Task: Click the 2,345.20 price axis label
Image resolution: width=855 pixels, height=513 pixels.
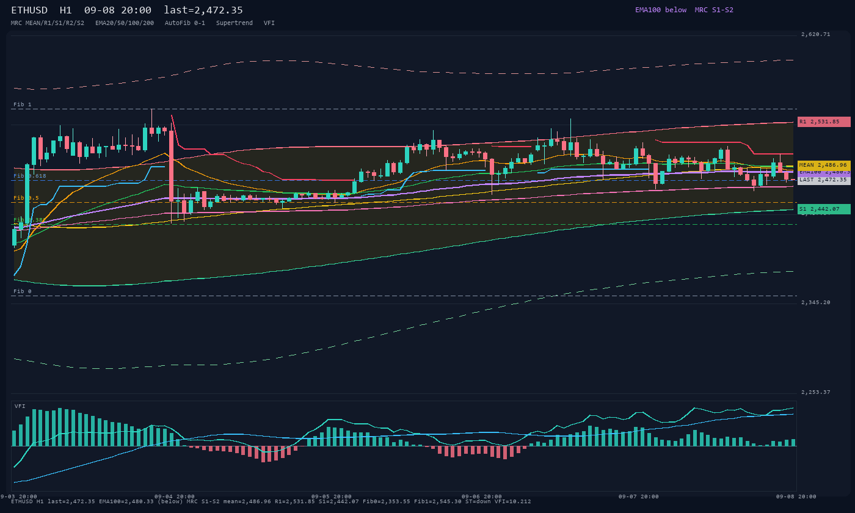Action: coord(816,302)
